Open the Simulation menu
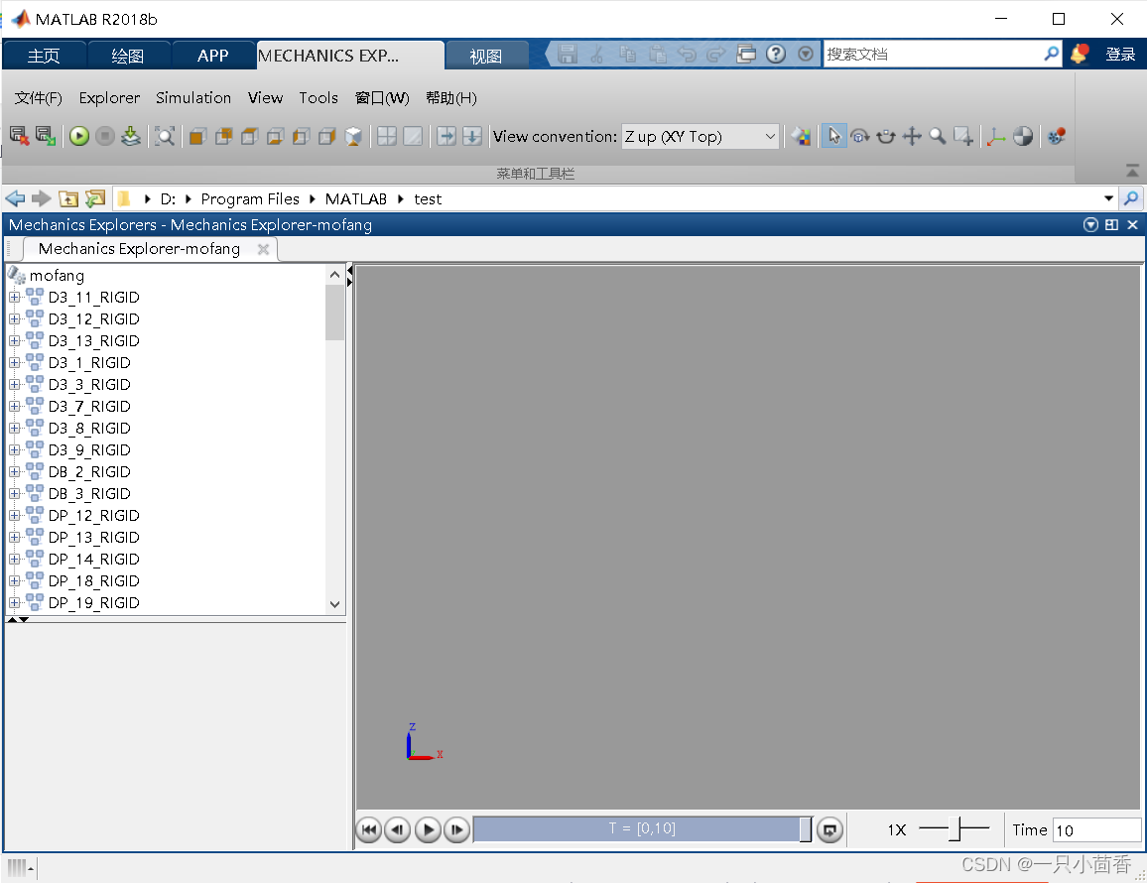 click(192, 97)
